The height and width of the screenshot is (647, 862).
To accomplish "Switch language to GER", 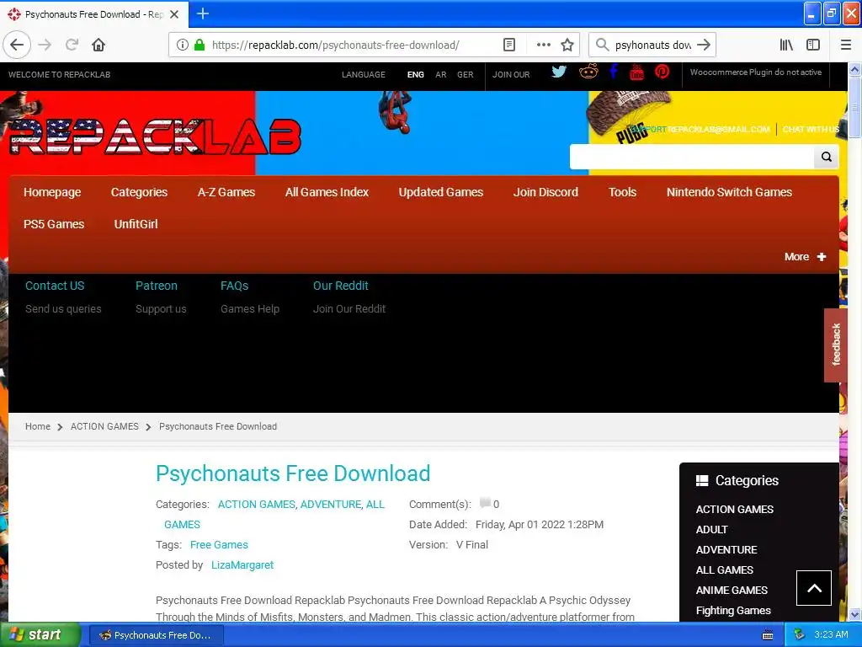I will point(465,75).
